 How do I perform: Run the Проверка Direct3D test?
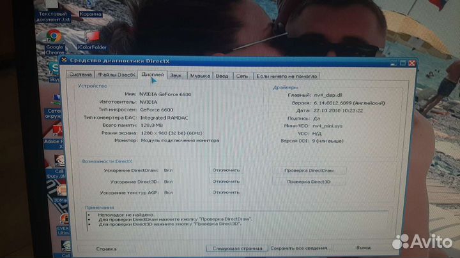(x=308, y=182)
